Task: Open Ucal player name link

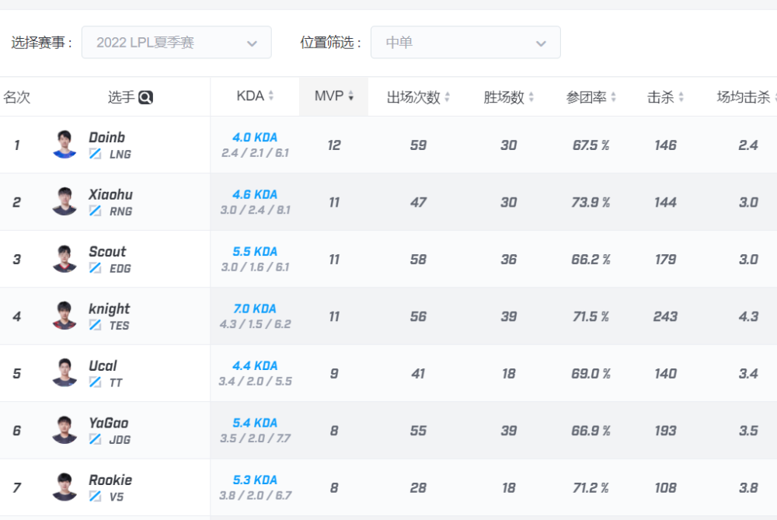Action: 103,366
